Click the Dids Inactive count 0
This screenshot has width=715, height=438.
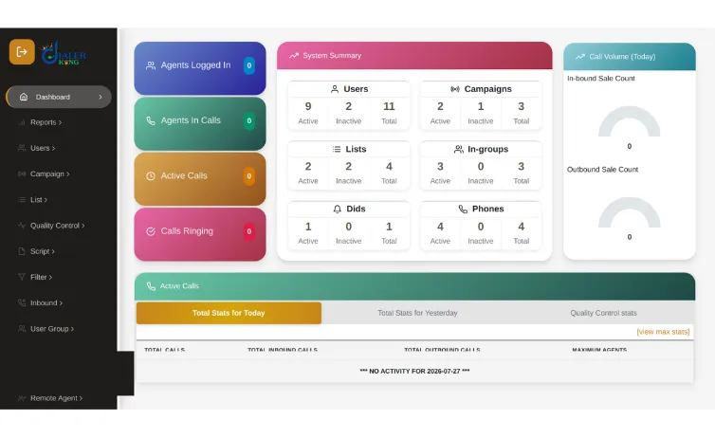tap(348, 227)
